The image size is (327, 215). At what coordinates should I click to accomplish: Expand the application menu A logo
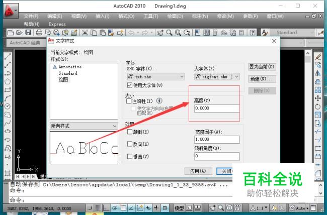pos(11,11)
